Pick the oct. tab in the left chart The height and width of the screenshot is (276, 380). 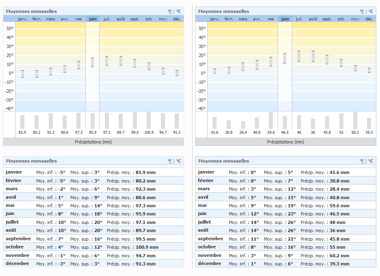tap(149, 19)
